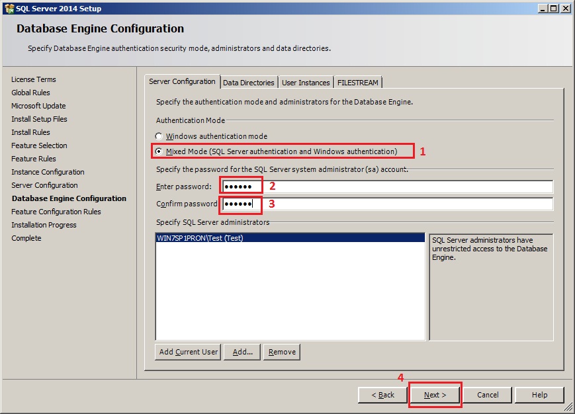Cancel the SQL Server setup
Image resolution: width=575 pixels, height=414 pixels.
coord(488,395)
